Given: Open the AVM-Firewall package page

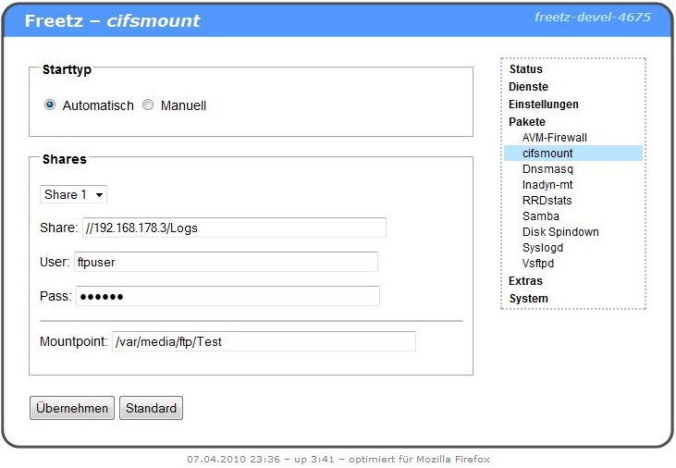Looking at the screenshot, I should 555,138.
